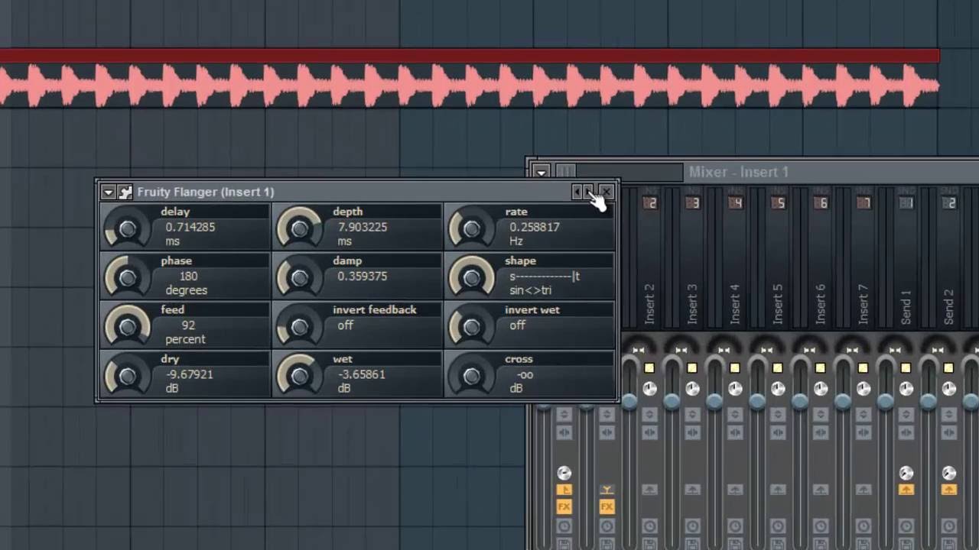
Task: Click the dry level knob
Action: [127, 375]
